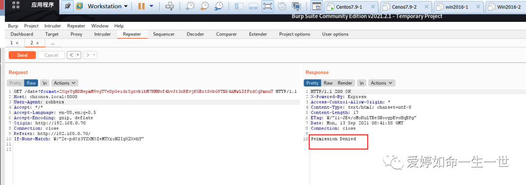The width and height of the screenshot is (526, 185).
Task: Close the Cenos7.9-2 VM tab
Action: 426,7
